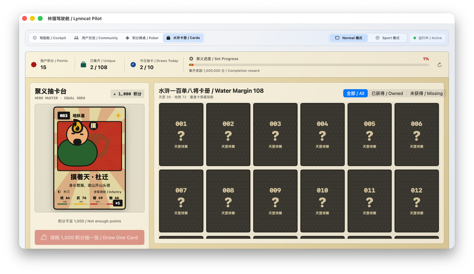This screenshot has width=474, height=274.
Task: Click the x1 duplicate count badge
Action: 118,203
